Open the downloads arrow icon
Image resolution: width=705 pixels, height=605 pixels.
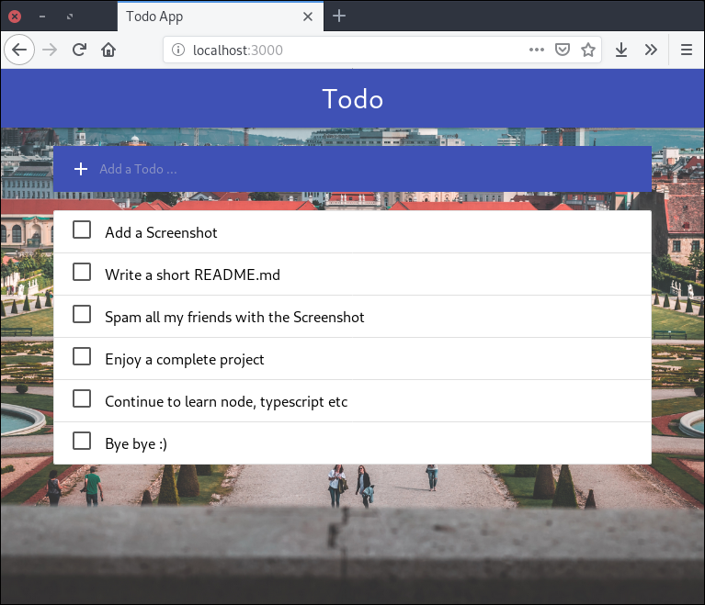point(621,50)
